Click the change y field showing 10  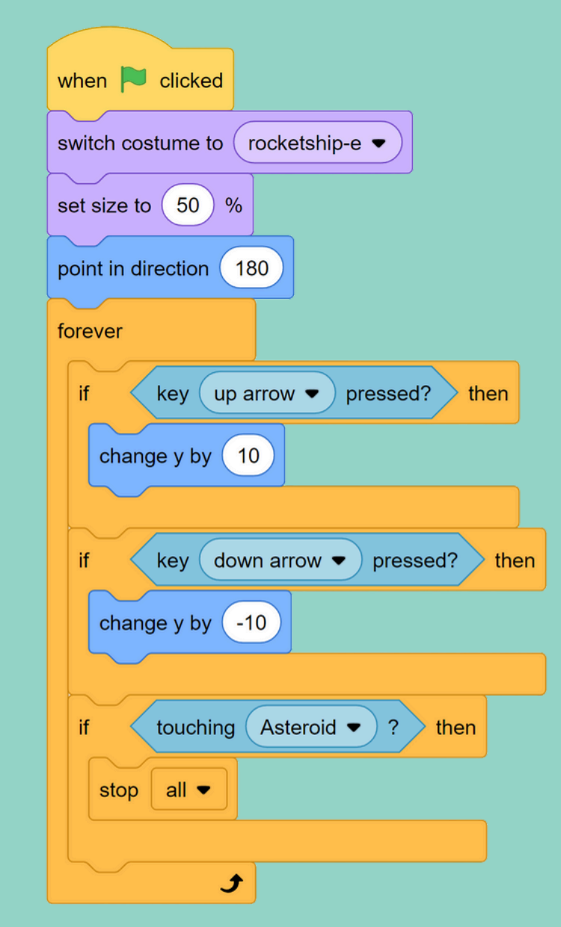248,456
